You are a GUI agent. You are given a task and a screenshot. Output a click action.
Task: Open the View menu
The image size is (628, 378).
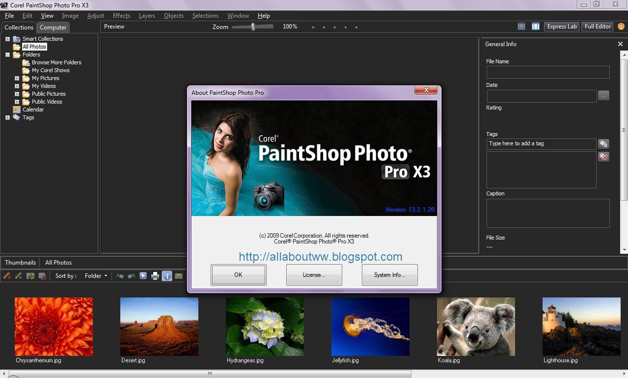[x=47, y=16]
